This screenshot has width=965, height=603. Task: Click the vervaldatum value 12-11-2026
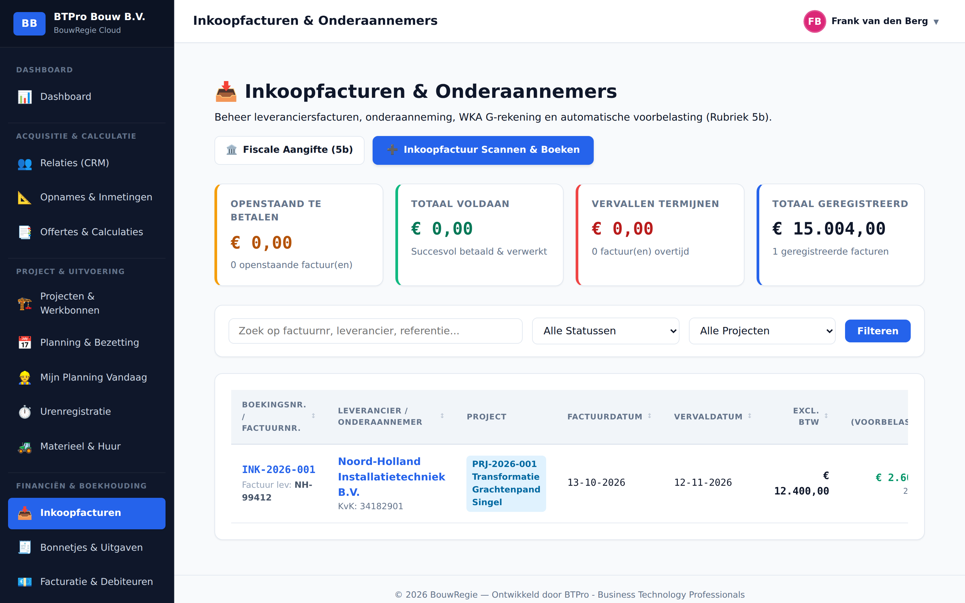703,482
